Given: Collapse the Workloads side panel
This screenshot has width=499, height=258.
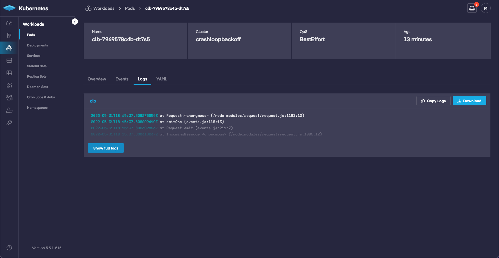Looking at the screenshot, I should (x=75, y=22).
